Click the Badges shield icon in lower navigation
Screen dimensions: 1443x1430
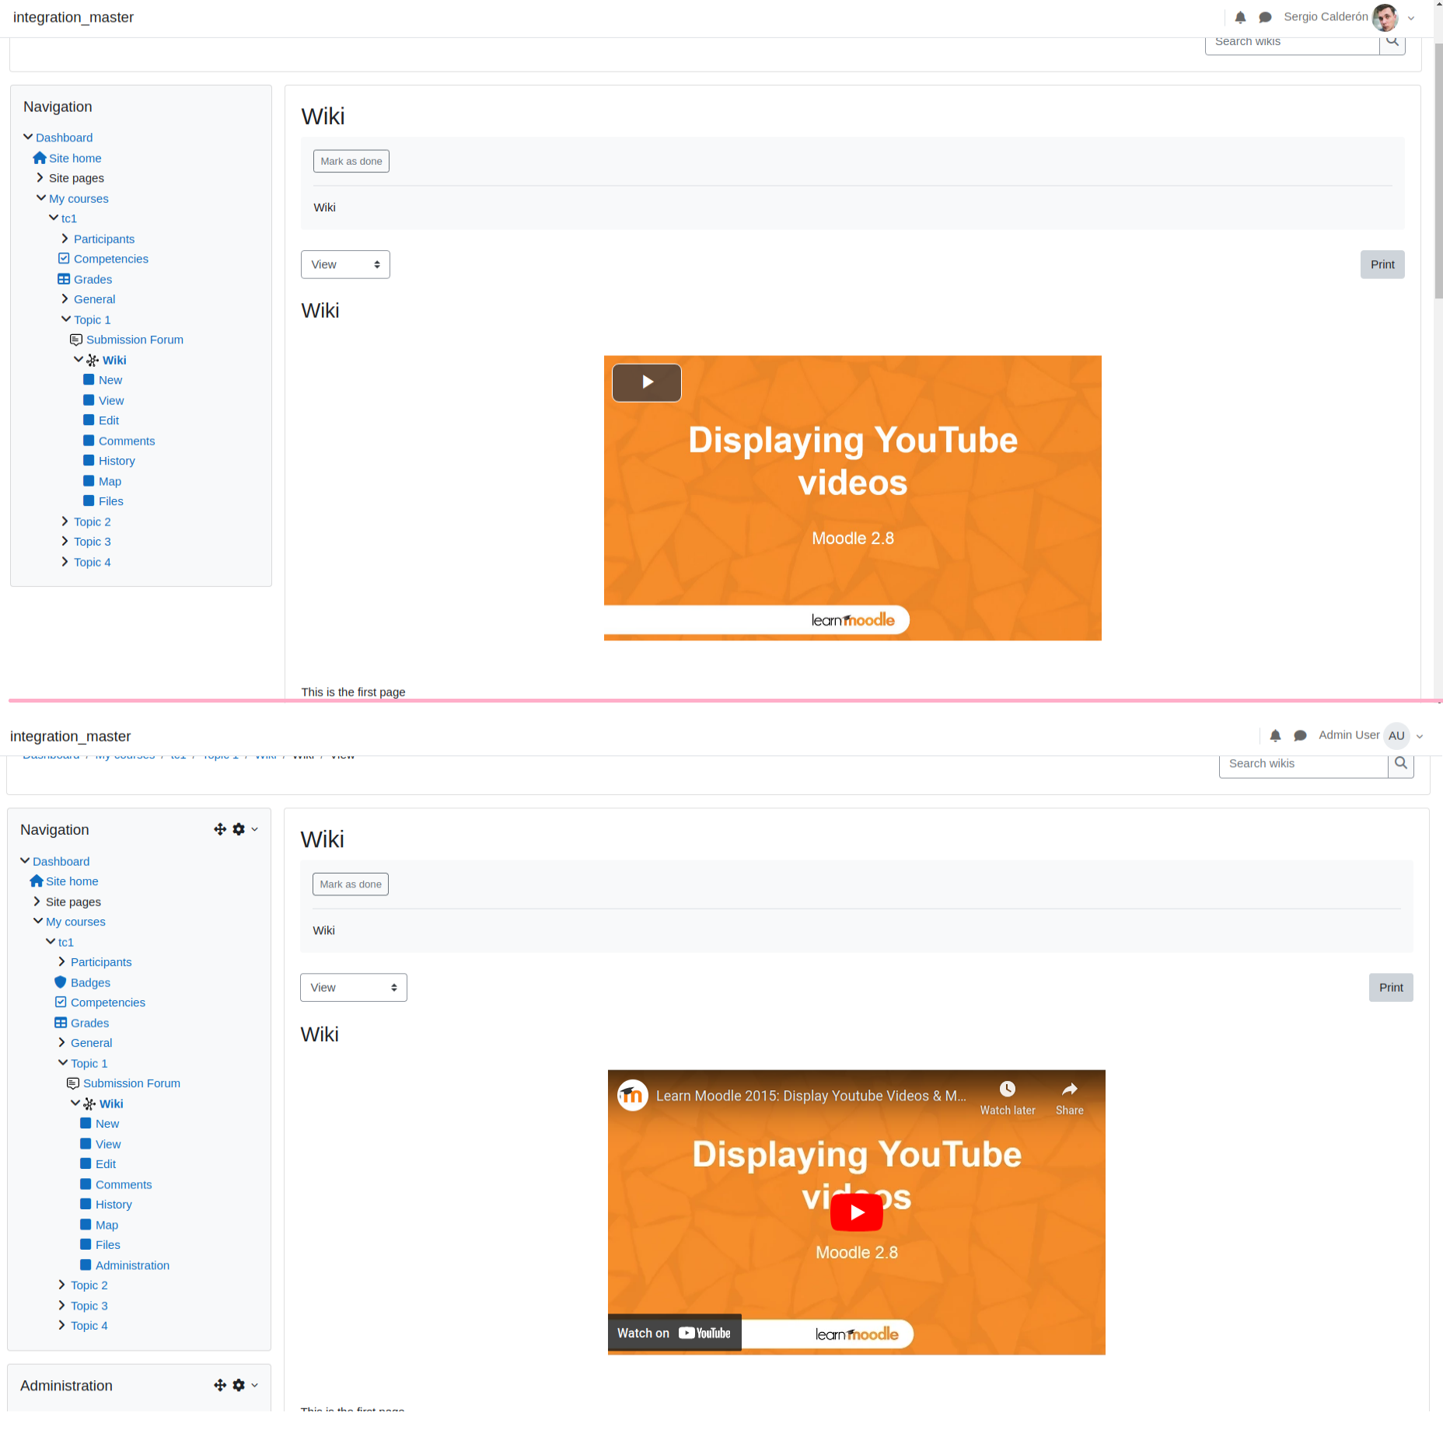[60, 982]
